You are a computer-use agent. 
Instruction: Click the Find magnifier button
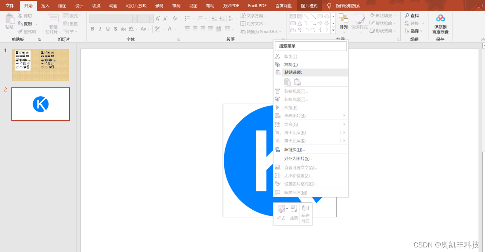tap(412, 16)
